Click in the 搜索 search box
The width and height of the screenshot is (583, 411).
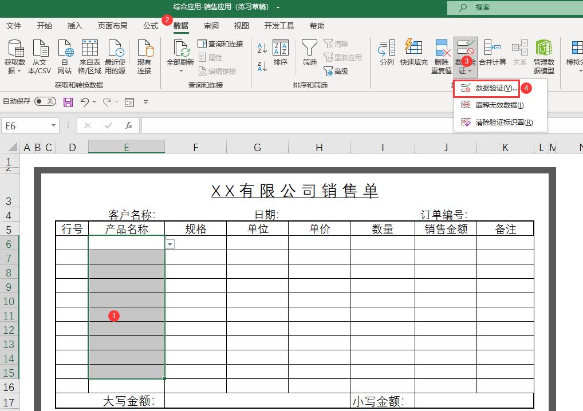click(515, 7)
